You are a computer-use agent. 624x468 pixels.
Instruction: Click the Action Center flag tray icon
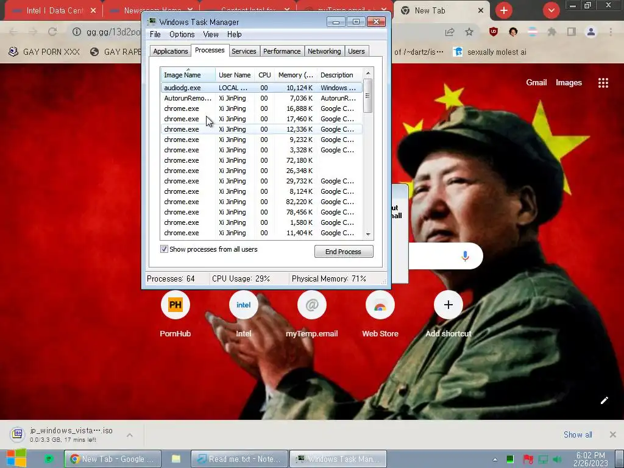pos(528,459)
